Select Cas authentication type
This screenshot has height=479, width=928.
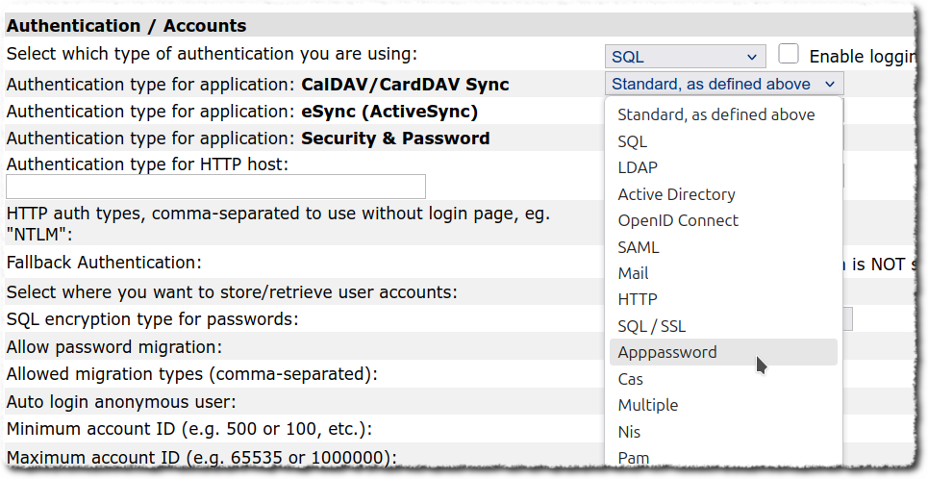pyautogui.click(x=630, y=379)
